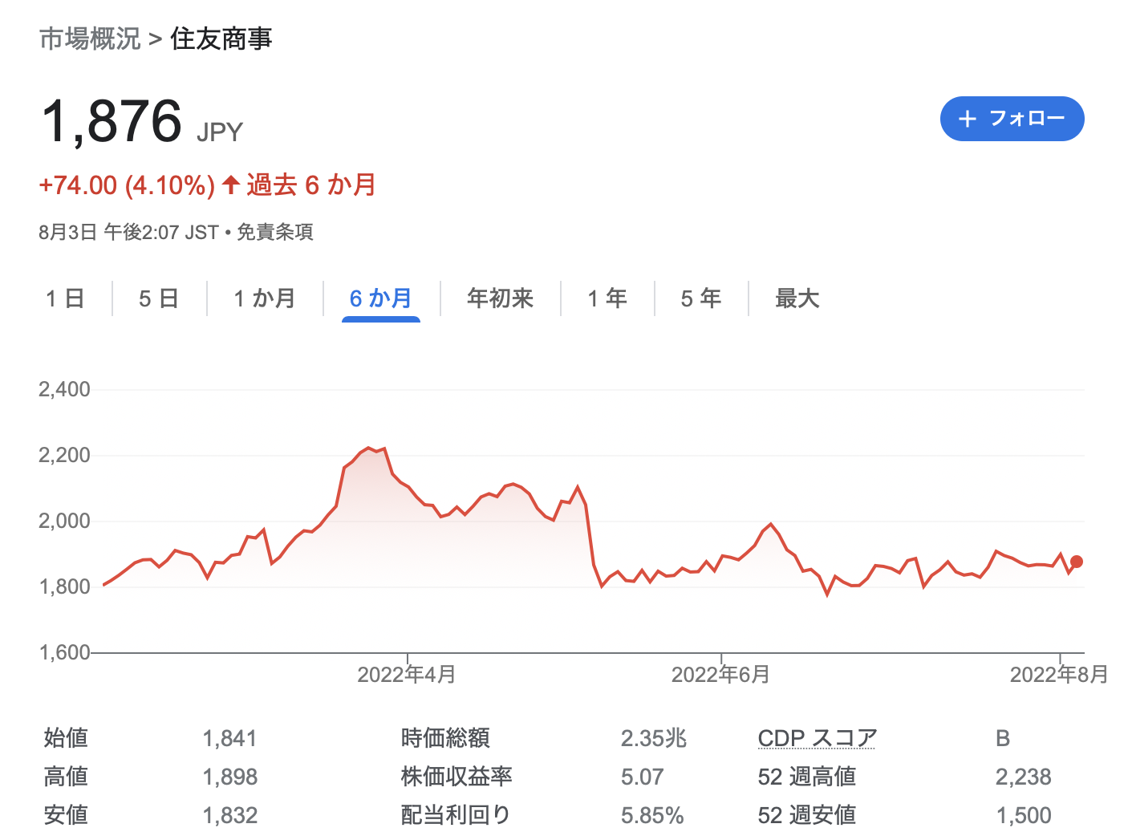Click the 過去 6 か月 period text
The image size is (1128, 836).
[x=311, y=185]
